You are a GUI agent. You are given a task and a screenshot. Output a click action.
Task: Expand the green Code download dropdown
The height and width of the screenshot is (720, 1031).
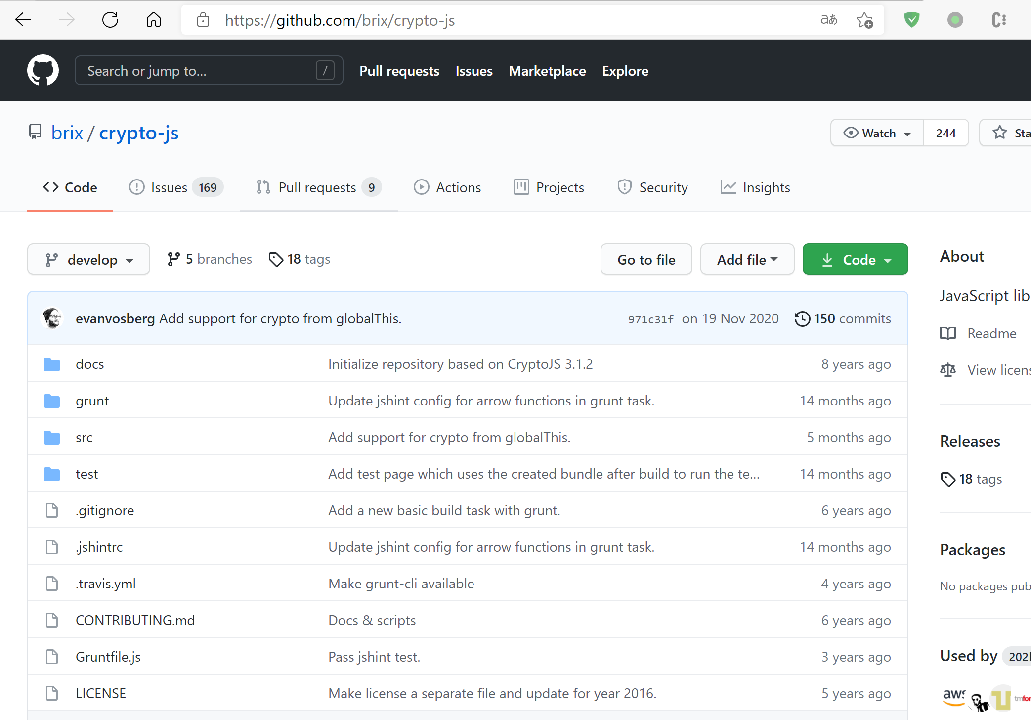pyautogui.click(x=855, y=260)
